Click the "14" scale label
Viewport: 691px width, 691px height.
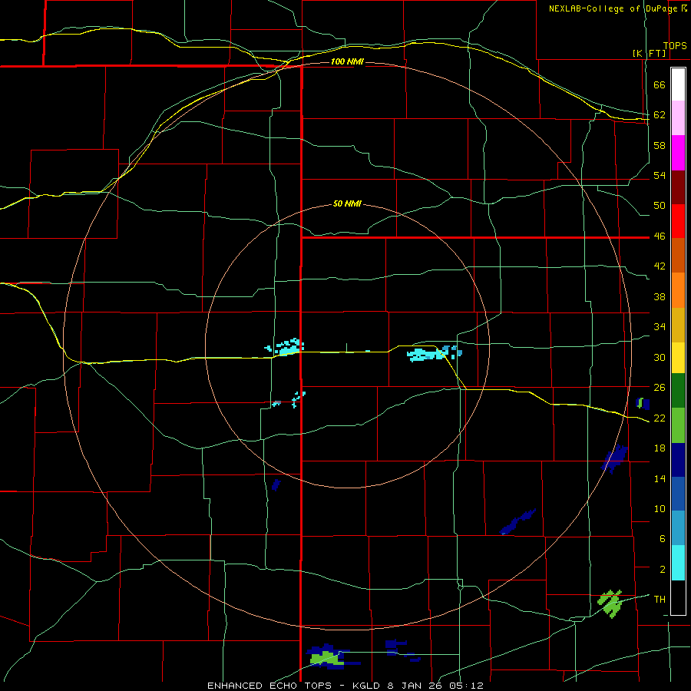[660, 478]
